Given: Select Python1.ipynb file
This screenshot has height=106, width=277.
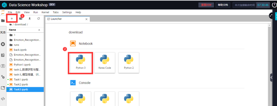Looking at the screenshot, I should (x=25, y=64).
